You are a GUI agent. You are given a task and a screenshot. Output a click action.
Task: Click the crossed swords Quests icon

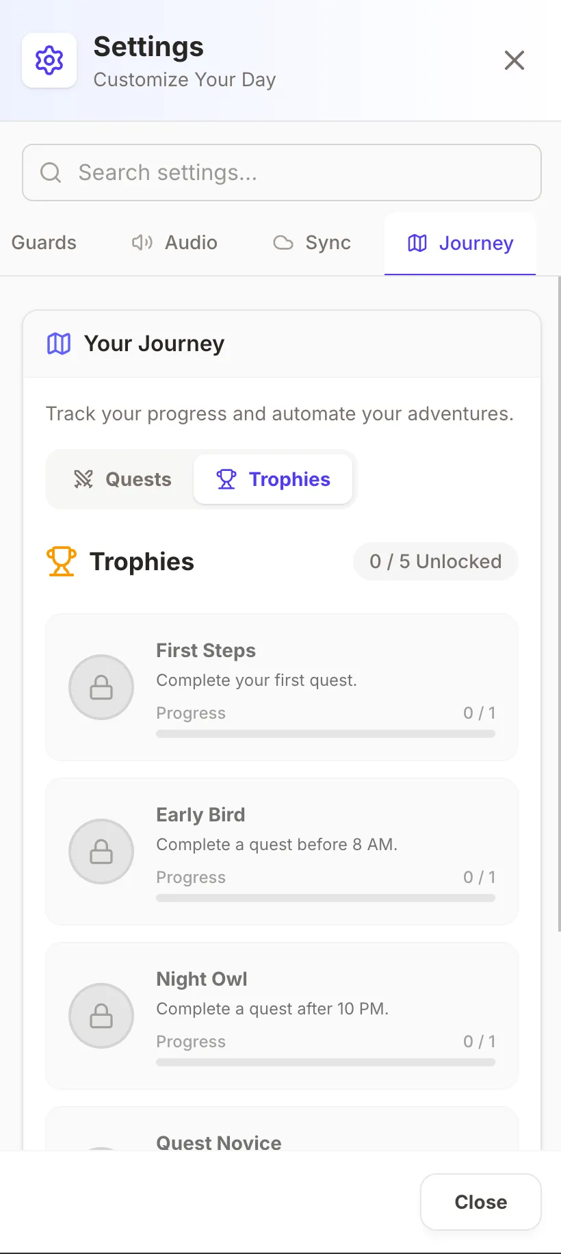pos(83,479)
